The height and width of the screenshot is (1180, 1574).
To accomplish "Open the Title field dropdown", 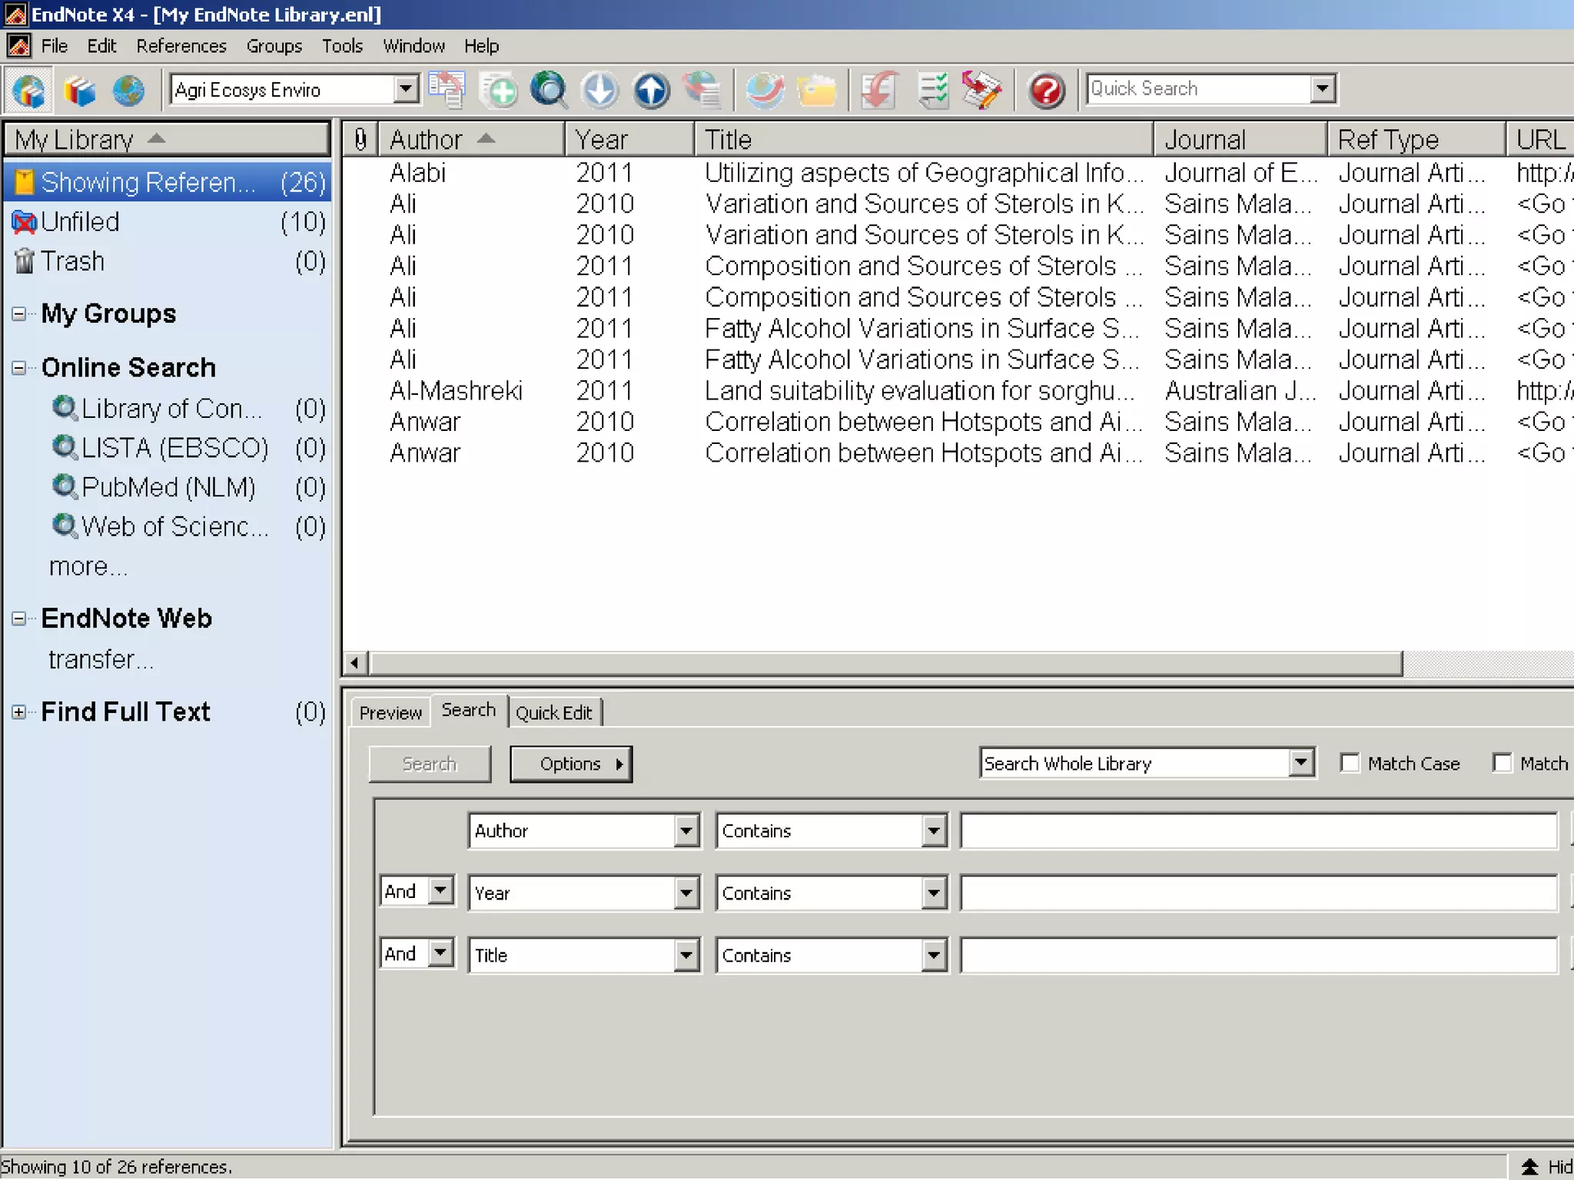I will (686, 955).
